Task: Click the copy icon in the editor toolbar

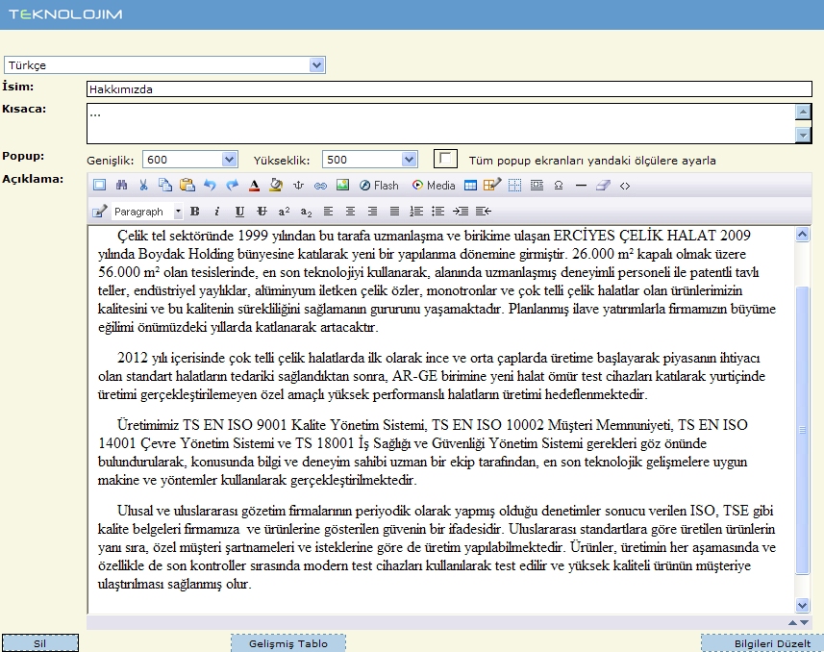Action: (165, 185)
